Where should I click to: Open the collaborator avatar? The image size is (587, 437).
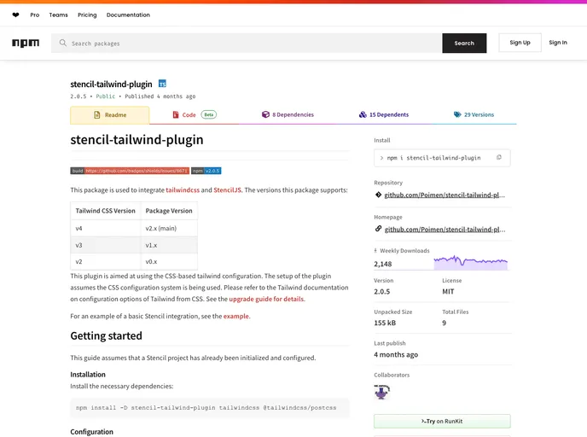[x=381, y=392]
